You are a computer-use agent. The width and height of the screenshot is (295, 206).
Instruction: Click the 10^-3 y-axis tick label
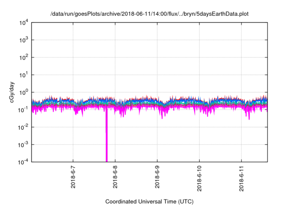coord(23,144)
